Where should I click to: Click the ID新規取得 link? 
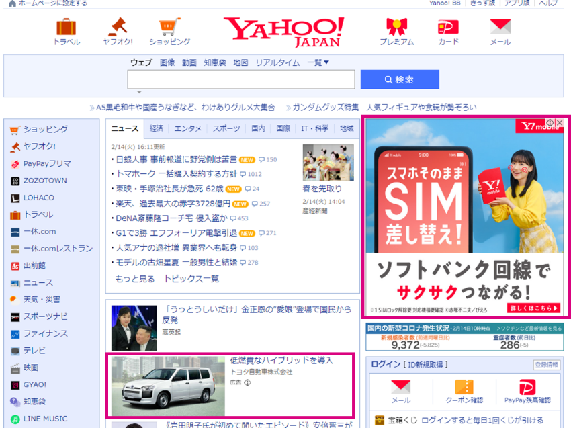[x=426, y=365]
